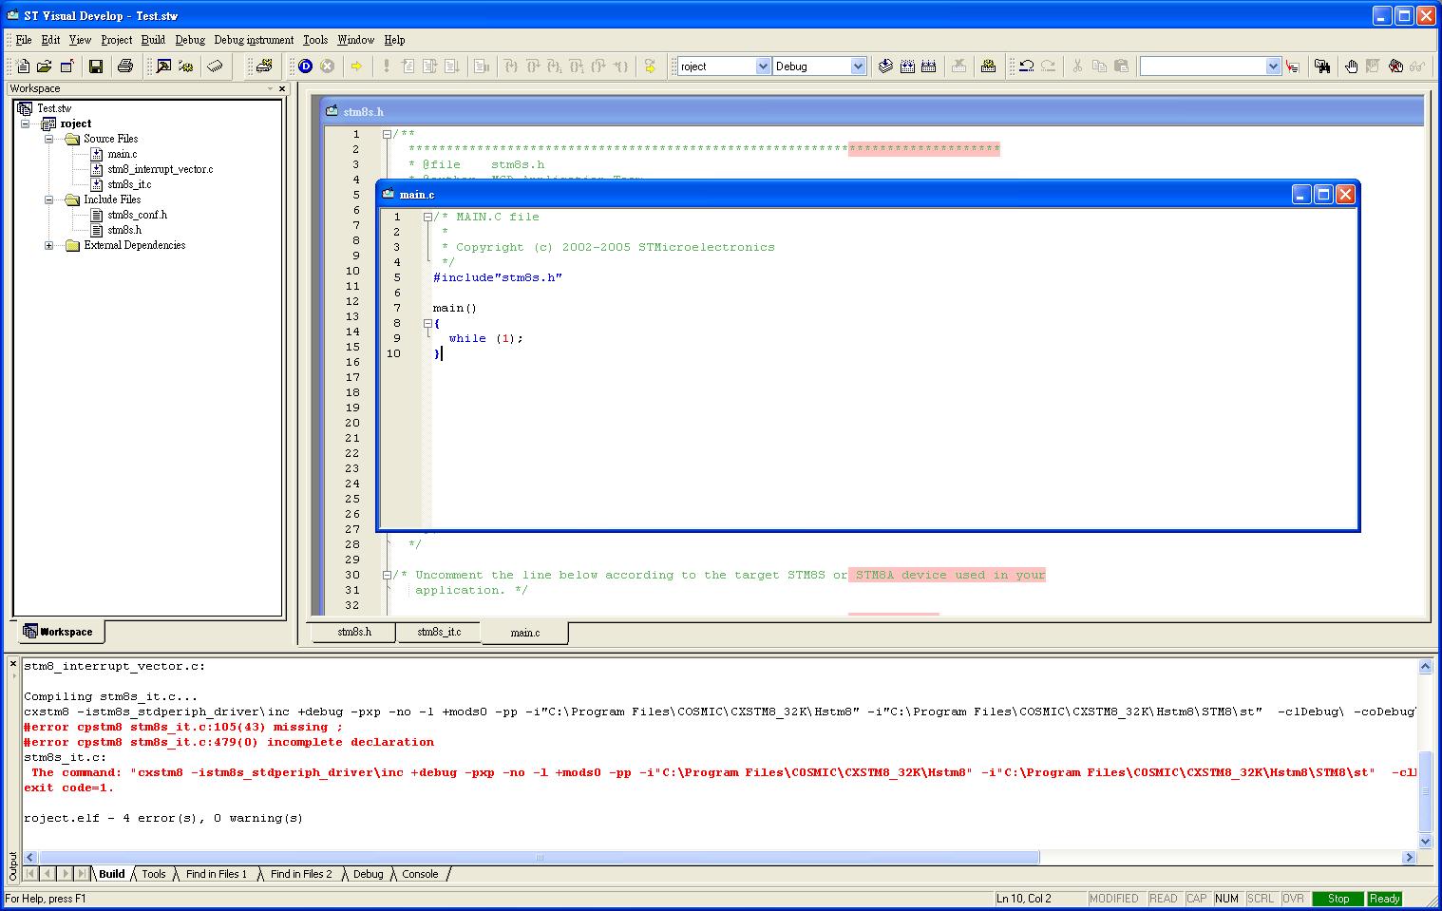Image resolution: width=1442 pixels, height=911 pixels.
Task: Click the Rebuild All icon
Action: (929, 66)
